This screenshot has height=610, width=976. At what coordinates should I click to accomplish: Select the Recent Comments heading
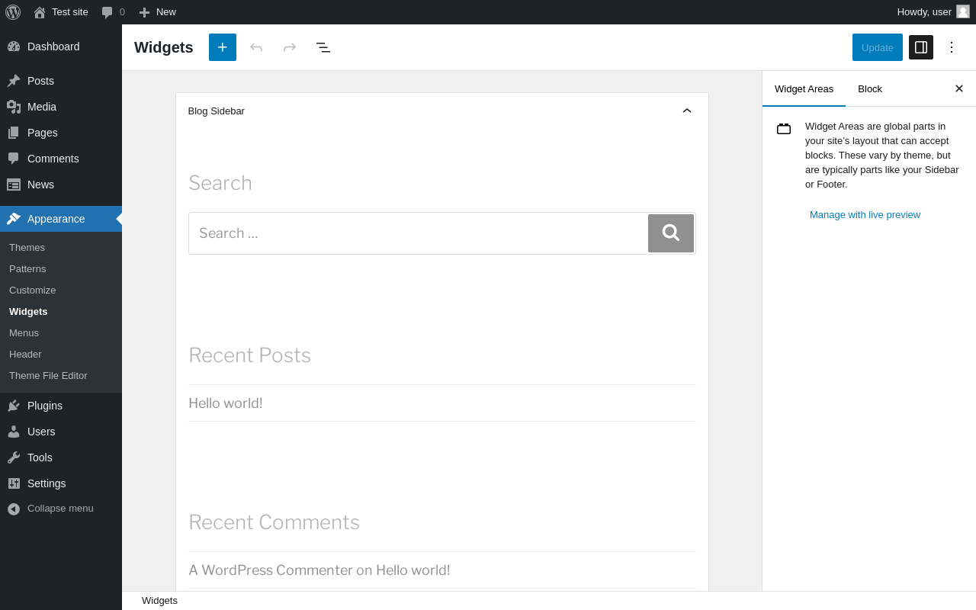(274, 522)
